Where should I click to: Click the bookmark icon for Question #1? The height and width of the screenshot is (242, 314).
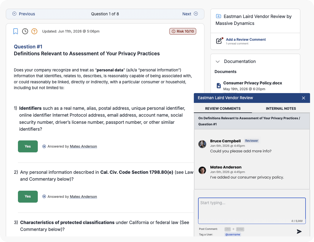[16, 31]
